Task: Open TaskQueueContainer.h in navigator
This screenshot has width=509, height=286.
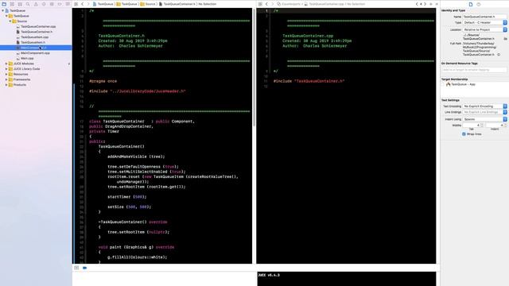Action: click(37, 32)
